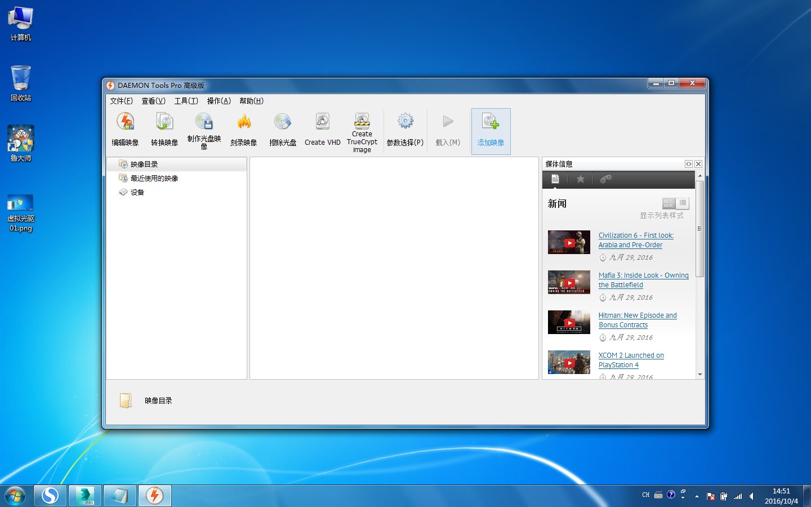Viewport: 811px width, 507px height.
Task: Switch to the star favorites tab
Action: coord(581,179)
